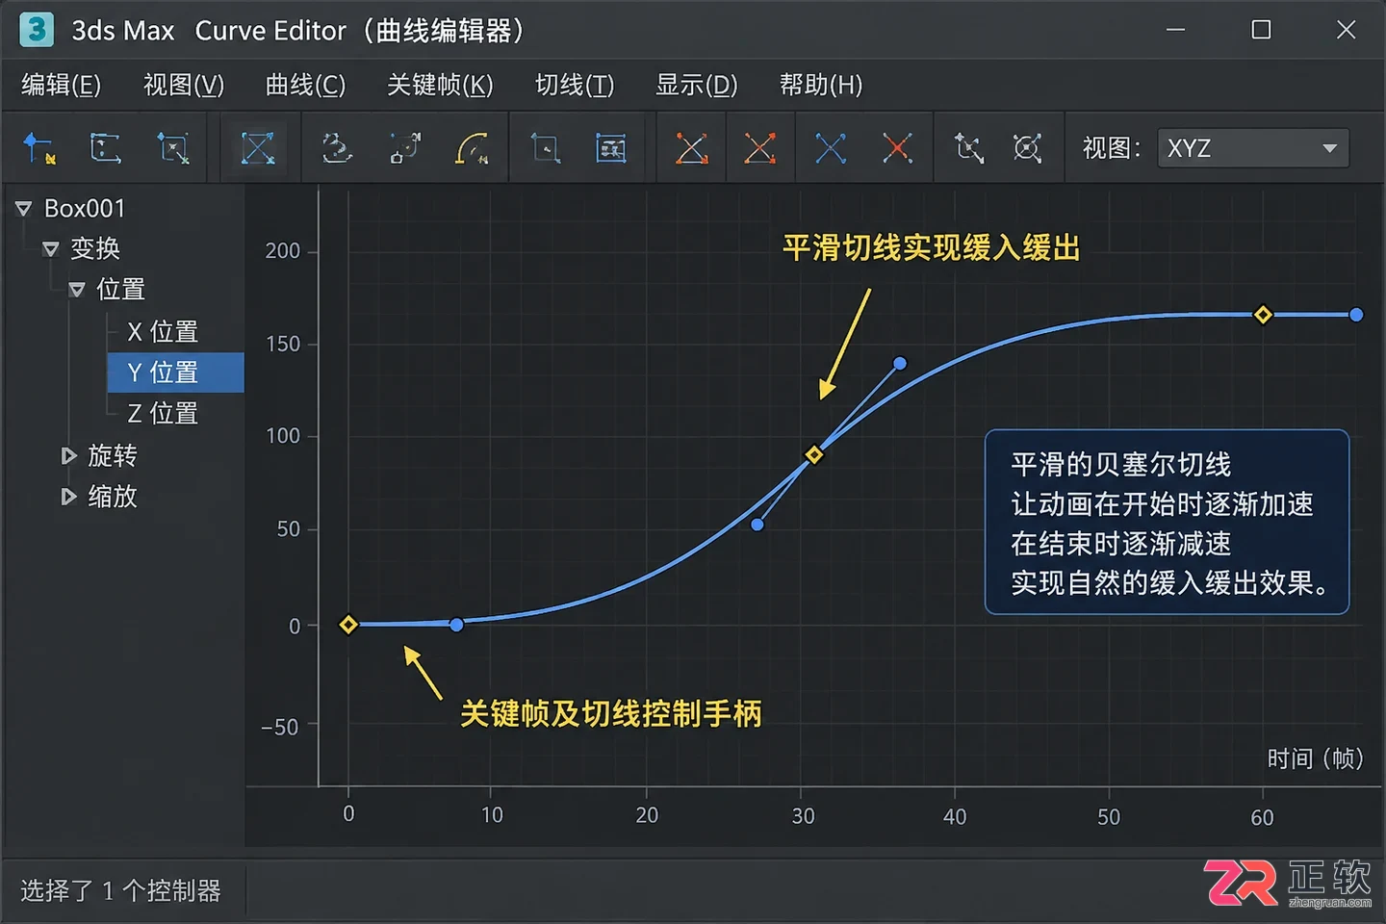Screen dimensions: 1386x924
Task: Click the value axis label 200
Action: pos(283,250)
